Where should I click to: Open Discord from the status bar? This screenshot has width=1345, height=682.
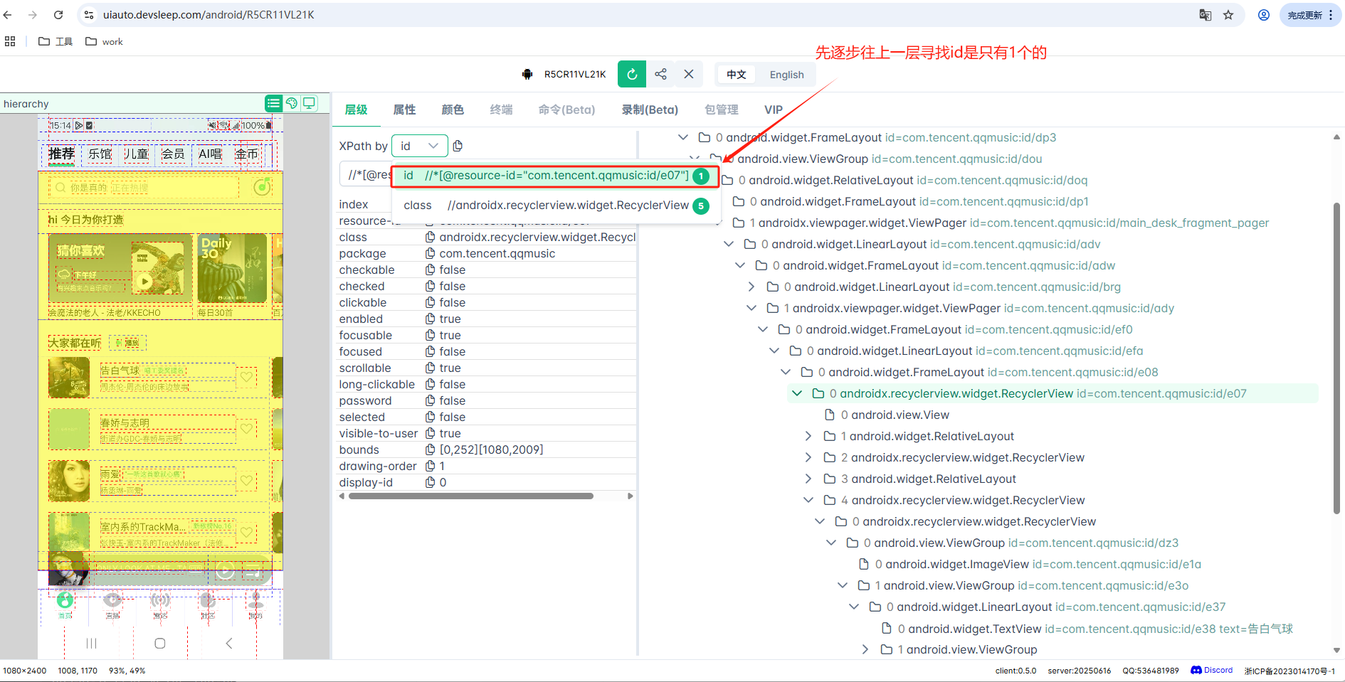[1211, 670]
